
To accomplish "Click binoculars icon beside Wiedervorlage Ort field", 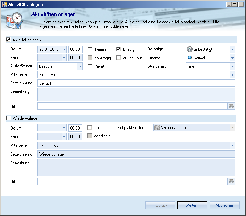I will click(x=231, y=181).
